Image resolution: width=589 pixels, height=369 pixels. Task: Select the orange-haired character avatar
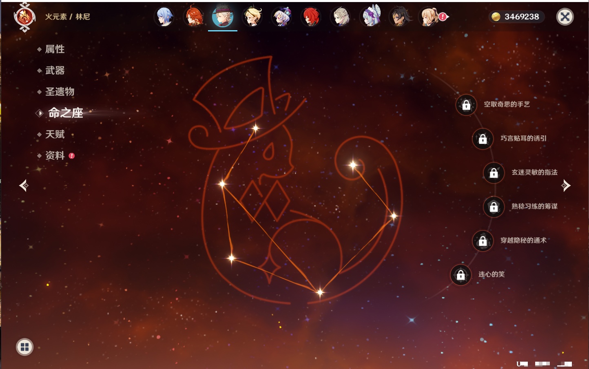click(x=193, y=17)
